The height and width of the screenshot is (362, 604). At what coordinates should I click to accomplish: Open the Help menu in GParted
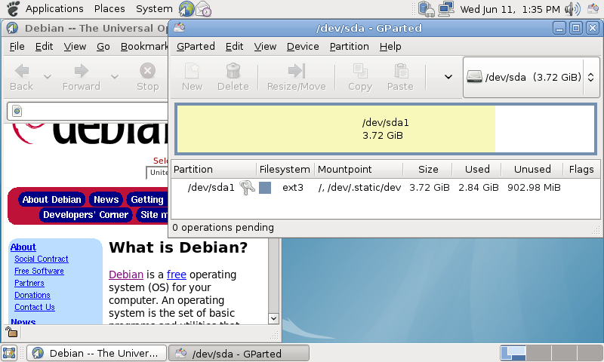(390, 47)
